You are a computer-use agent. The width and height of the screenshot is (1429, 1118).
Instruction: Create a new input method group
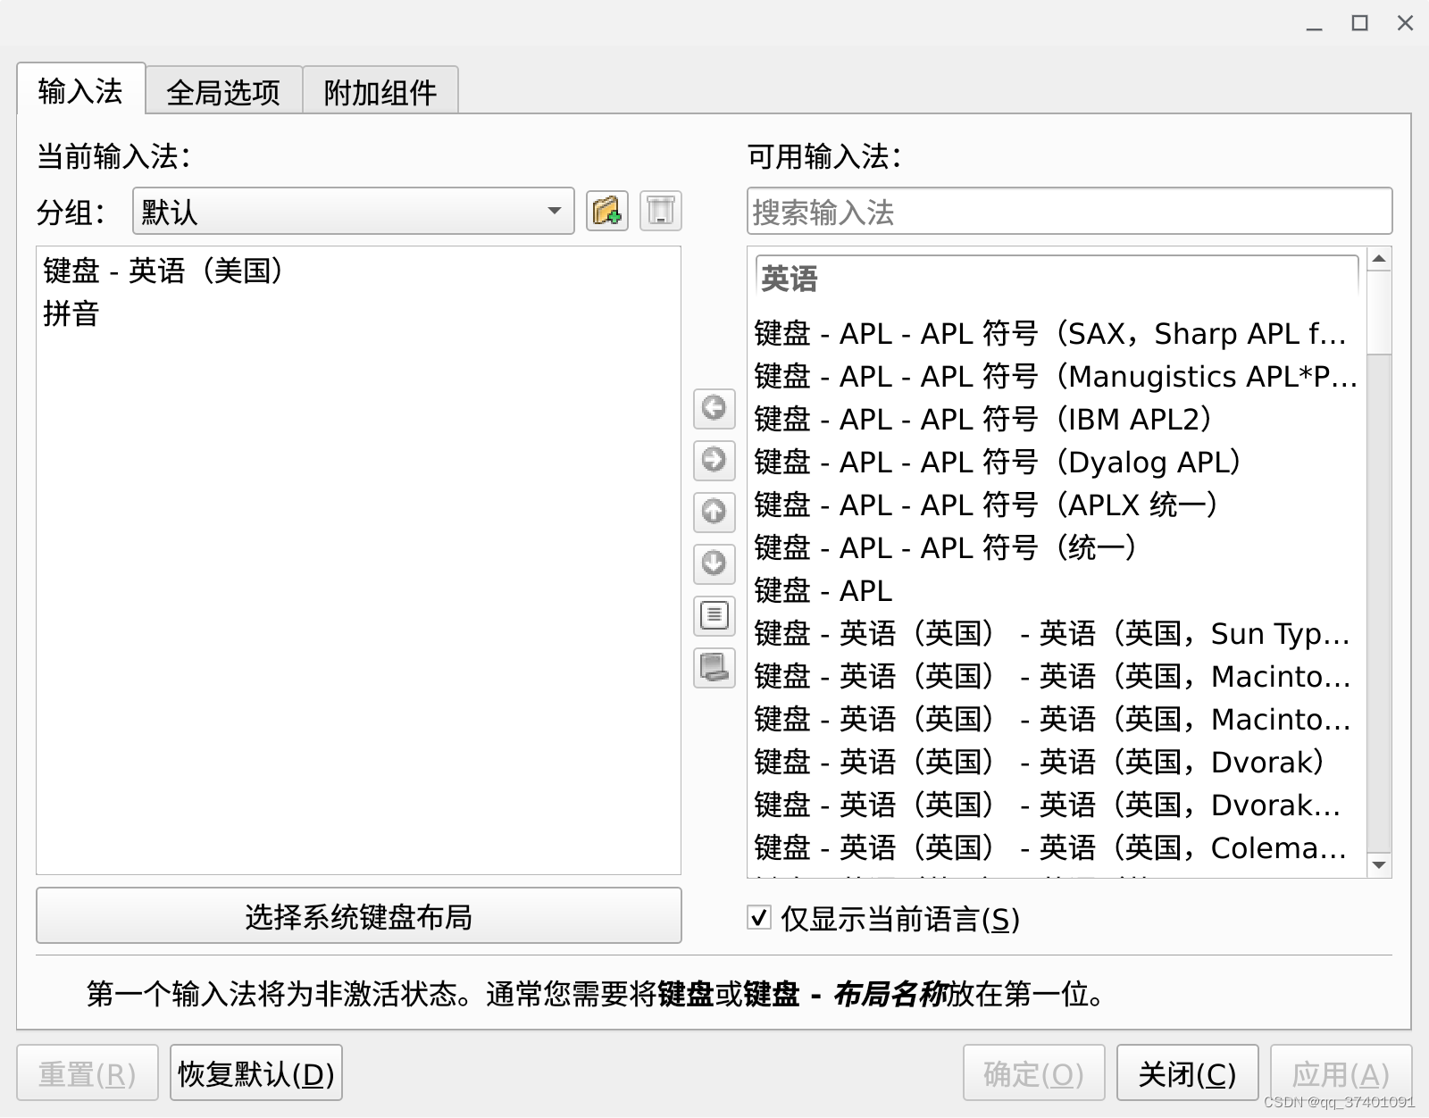607,211
